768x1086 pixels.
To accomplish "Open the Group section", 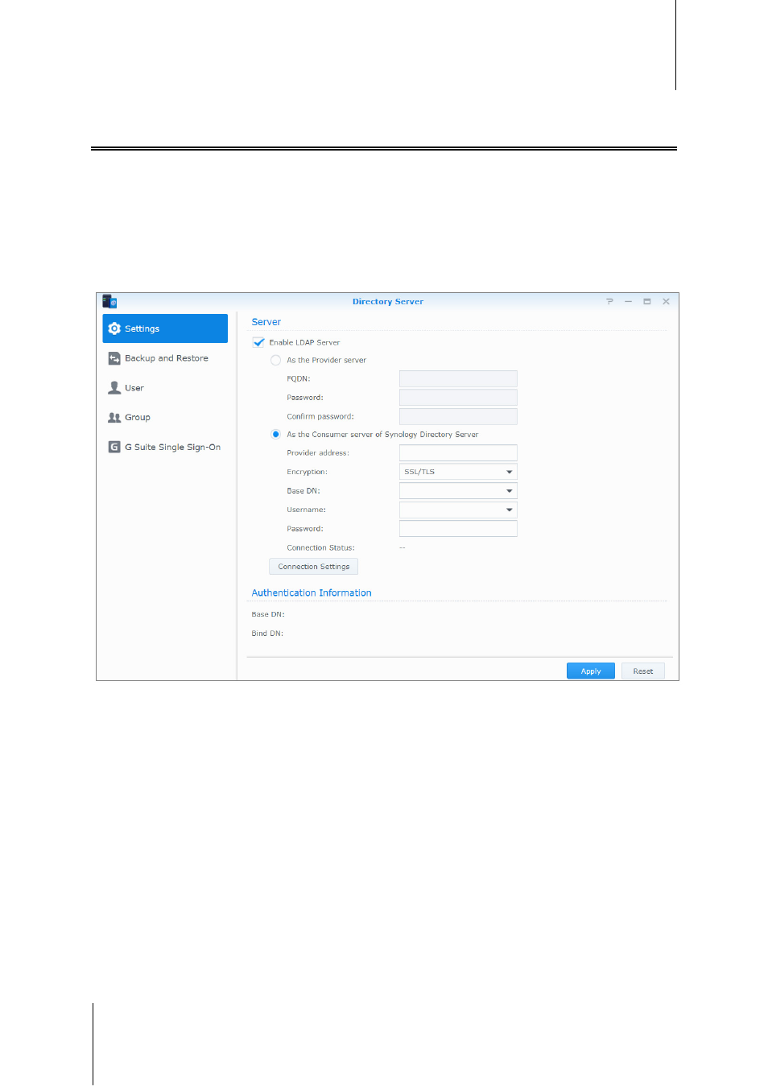I will point(165,417).
